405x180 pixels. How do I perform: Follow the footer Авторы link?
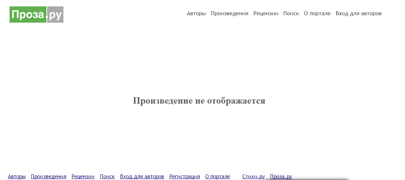click(x=17, y=176)
